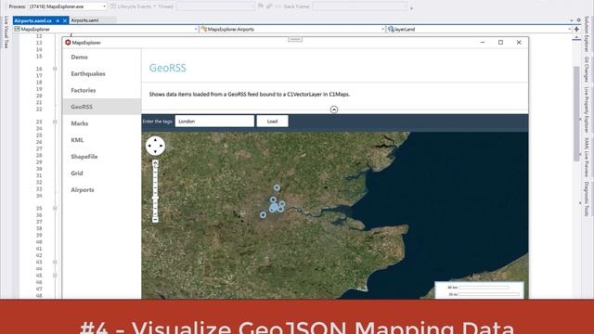This screenshot has width=594, height=334.
Task: Click the in-app debug toolbar handle above MapsExplorer
Action: (x=295, y=39)
